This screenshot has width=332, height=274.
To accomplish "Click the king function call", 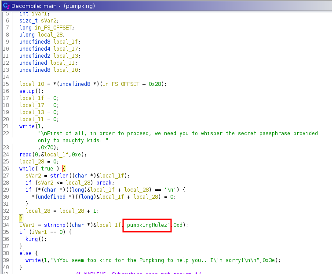I will [31, 239].
